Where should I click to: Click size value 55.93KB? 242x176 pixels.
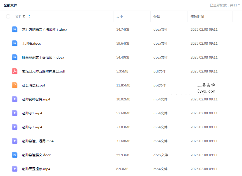(123, 155)
